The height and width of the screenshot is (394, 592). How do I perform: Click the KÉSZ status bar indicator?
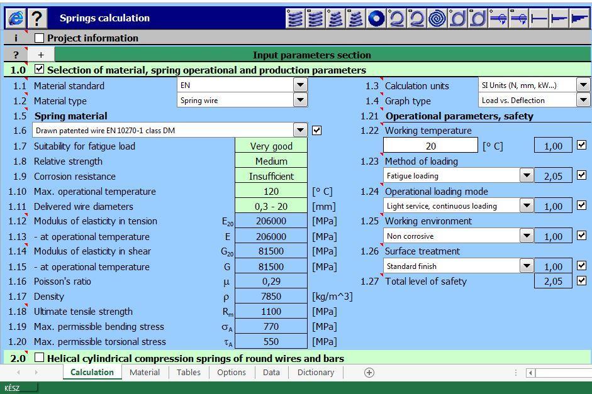pyautogui.click(x=12, y=388)
